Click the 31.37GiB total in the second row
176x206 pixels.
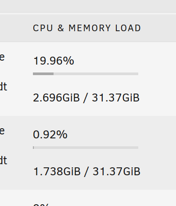pos(116,172)
